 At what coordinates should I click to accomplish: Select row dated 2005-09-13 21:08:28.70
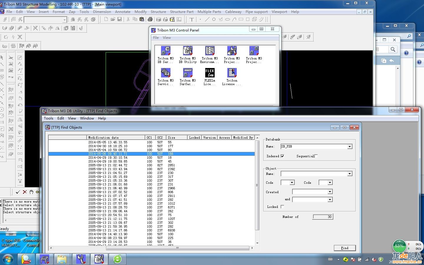click(151, 207)
